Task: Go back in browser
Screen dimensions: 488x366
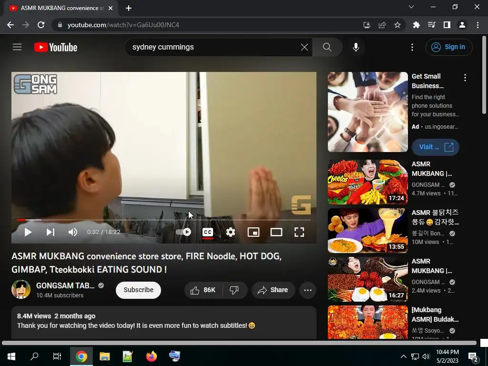Action: (10, 25)
